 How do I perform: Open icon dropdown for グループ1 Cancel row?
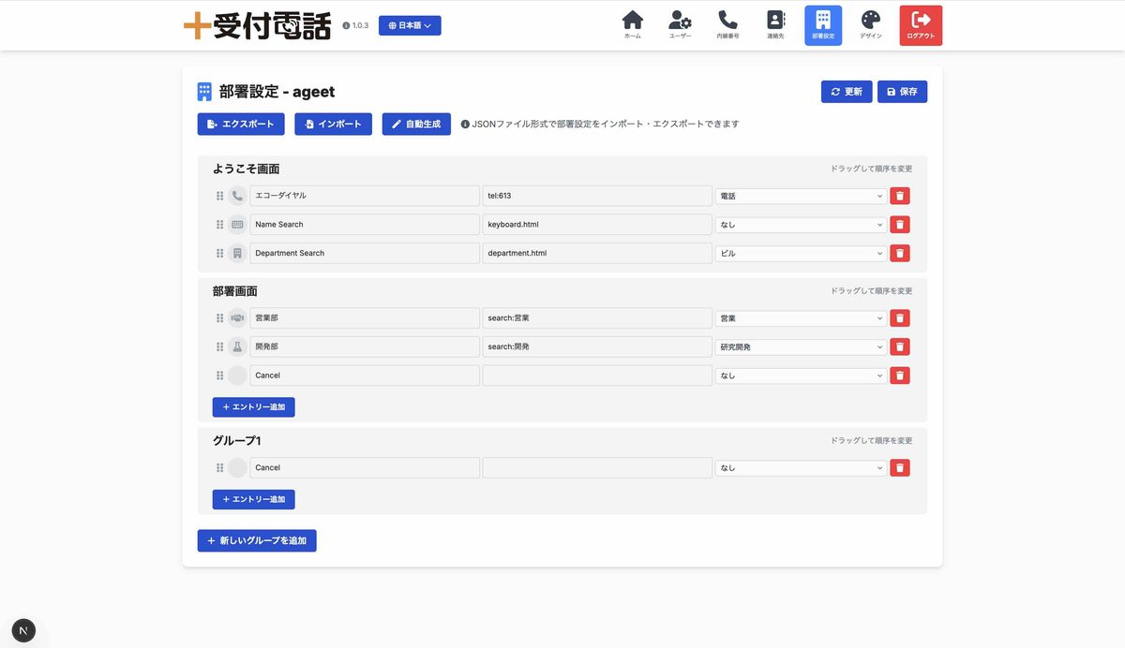(801, 467)
